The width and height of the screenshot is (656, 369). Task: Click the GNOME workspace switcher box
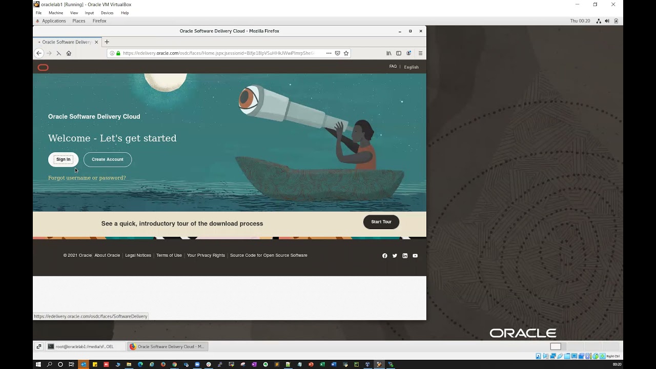[556, 346]
